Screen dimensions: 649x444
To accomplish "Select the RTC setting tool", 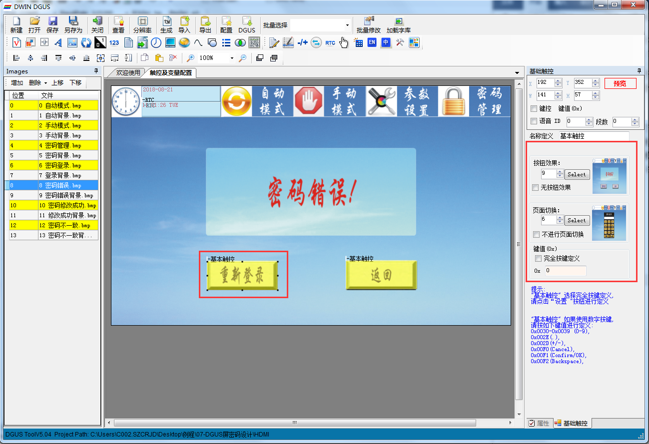I will [330, 42].
